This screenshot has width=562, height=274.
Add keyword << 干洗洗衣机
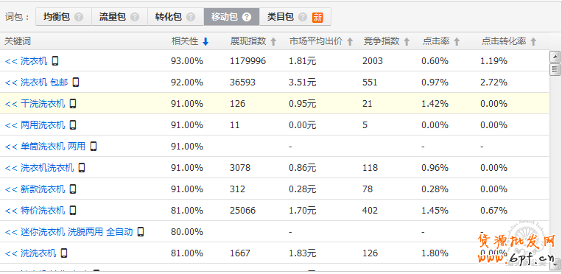coord(35,104)
